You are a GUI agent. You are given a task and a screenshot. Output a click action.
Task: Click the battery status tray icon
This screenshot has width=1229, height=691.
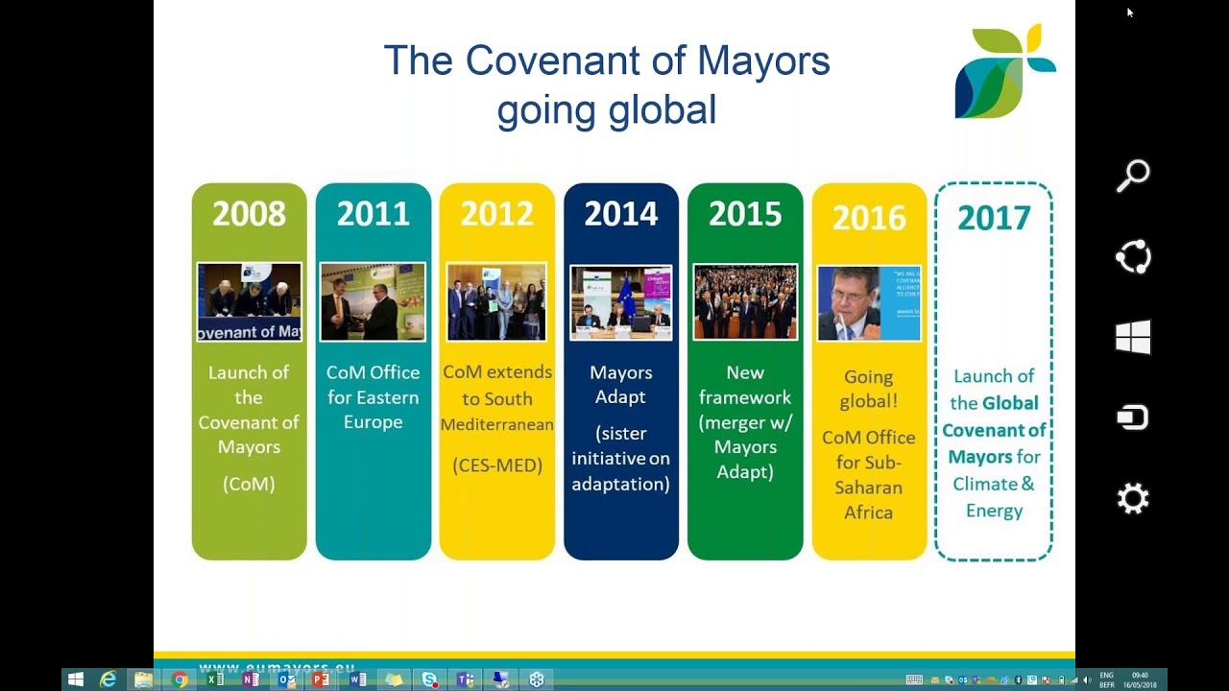pos(1061,680)
